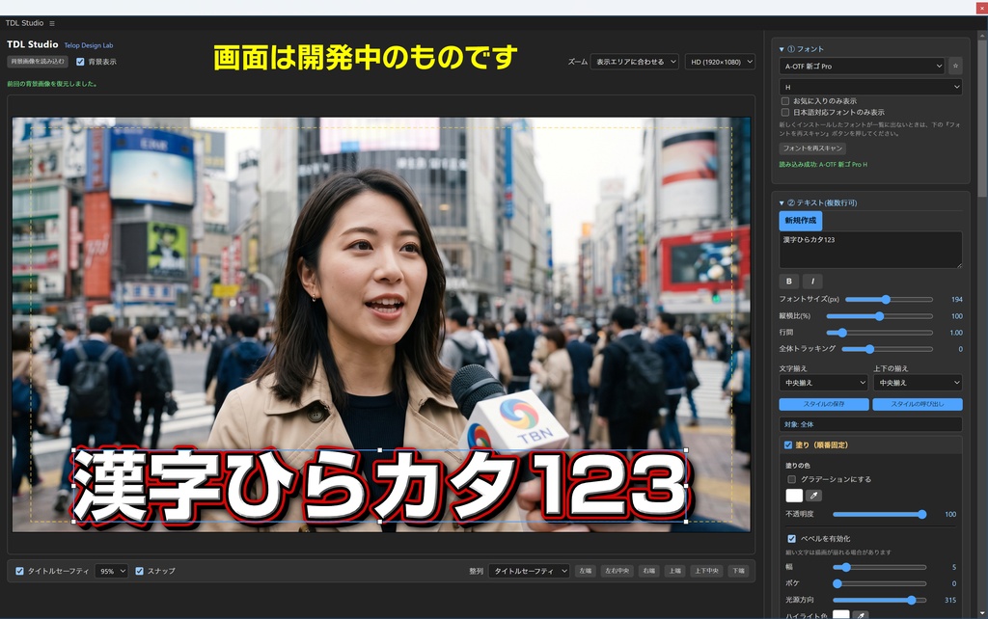Pick fill color with the eyedropper
The image size is (988, 619).
coord(813,496)
